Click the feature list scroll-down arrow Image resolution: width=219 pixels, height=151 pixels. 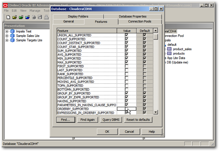tap(155, 112)
